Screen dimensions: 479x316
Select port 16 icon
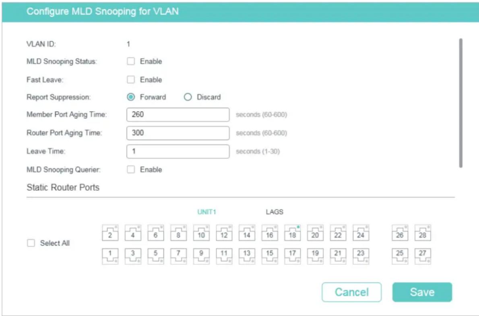coord(269,233)
